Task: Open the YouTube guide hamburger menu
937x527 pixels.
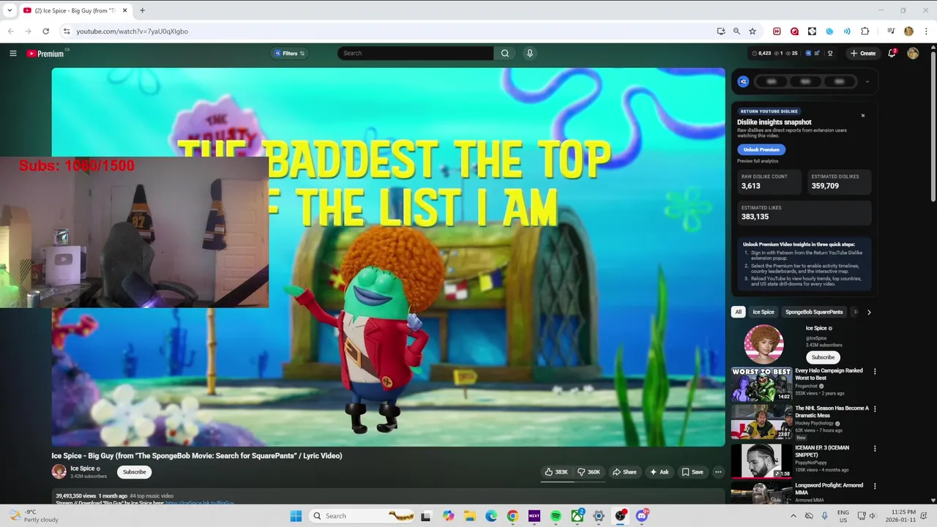Action: coord(12,53)
